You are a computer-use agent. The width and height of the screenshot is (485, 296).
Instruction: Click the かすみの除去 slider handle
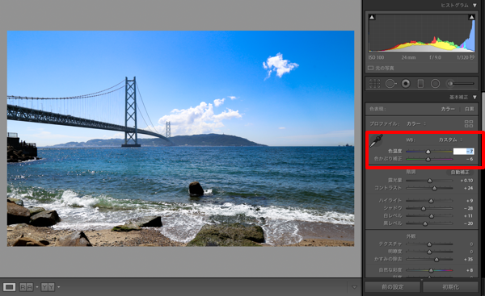[436, 260]
